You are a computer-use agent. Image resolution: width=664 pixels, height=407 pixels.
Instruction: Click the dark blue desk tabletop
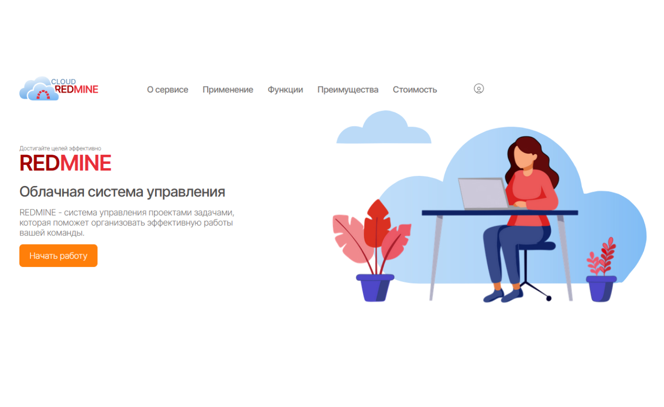pyautogui.click(x=500, y=213)
